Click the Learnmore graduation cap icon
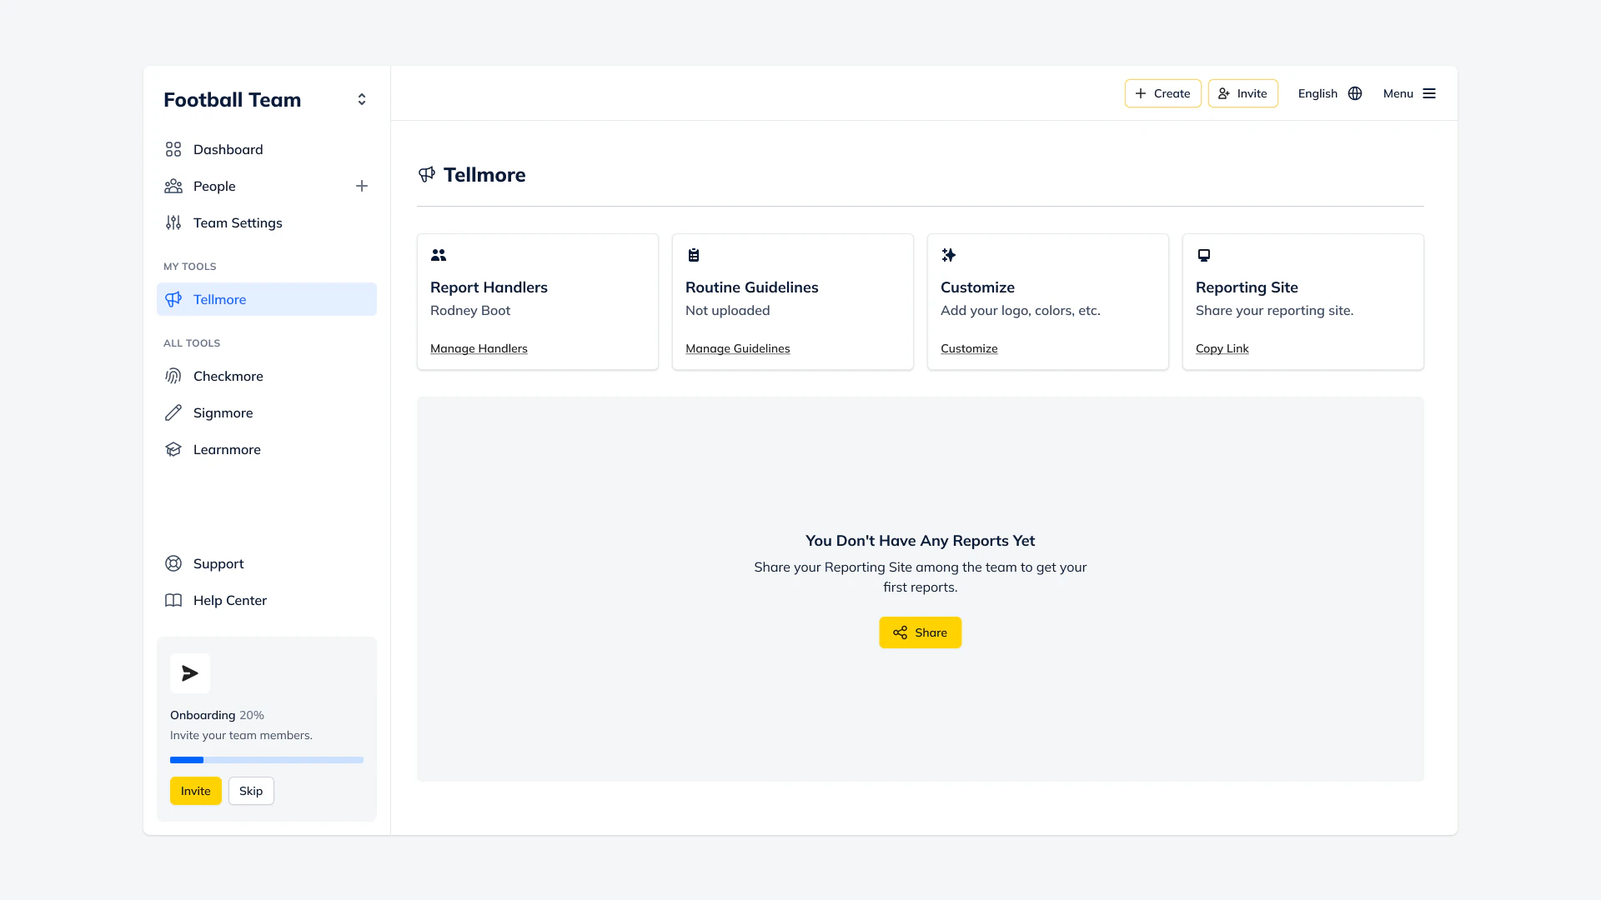 [x=173, y=449]
